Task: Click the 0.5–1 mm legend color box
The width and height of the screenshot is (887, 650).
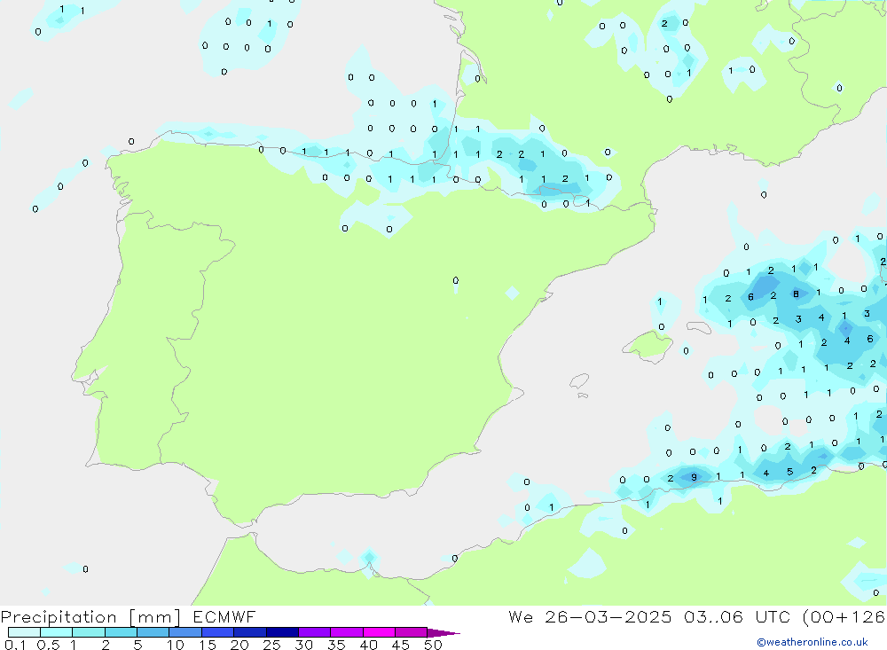Action: pos(56,632)
